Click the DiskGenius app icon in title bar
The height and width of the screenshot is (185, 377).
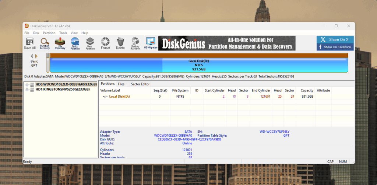[x=27, y=26]
